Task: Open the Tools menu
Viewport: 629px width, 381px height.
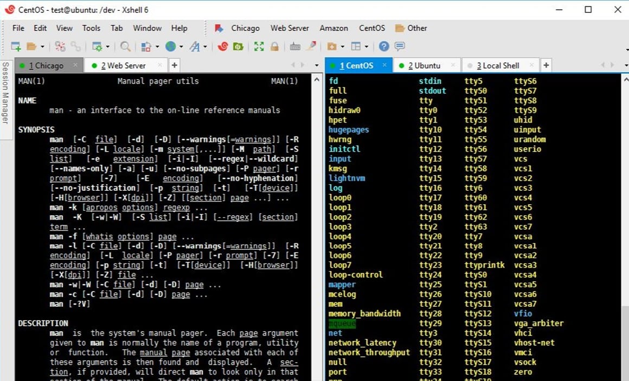Action: (x=91, y=28)
